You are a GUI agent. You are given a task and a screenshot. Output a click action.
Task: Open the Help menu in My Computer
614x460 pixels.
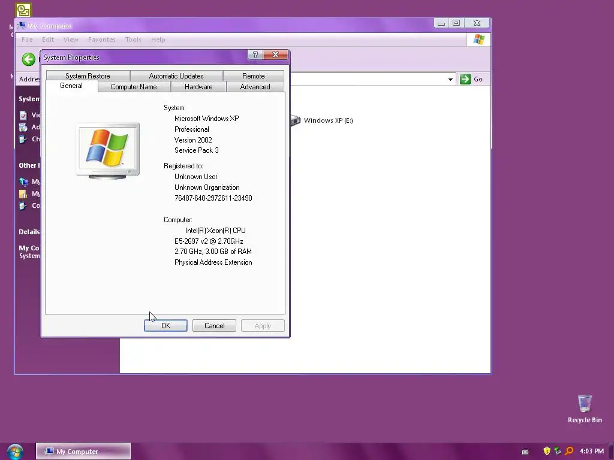[x=158, y=40]
